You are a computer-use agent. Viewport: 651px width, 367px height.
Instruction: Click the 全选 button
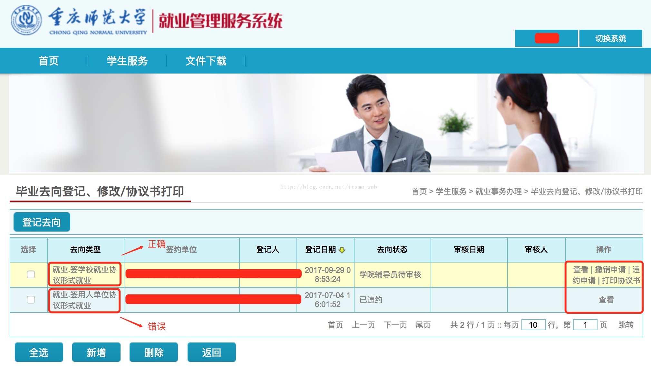pos(39,352)
